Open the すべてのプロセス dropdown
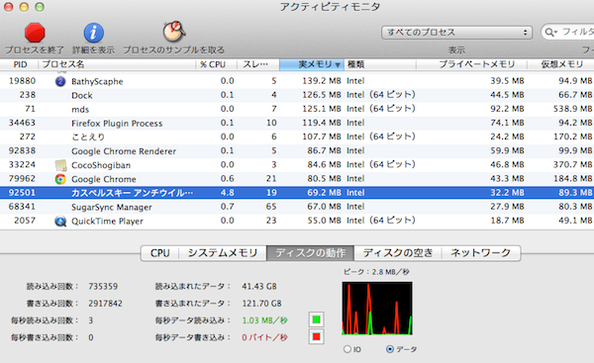The height and width of the screenshot is (363, 594). [456, 33]
